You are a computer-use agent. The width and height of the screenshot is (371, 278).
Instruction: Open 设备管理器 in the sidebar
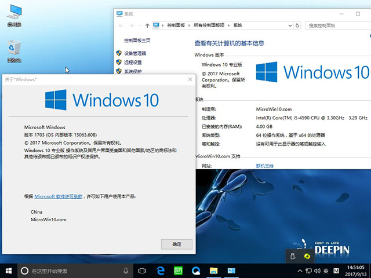135,53
